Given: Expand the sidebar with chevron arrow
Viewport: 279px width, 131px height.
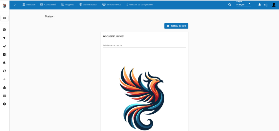Looking at the screenshot, I should (x=15, y=5).
